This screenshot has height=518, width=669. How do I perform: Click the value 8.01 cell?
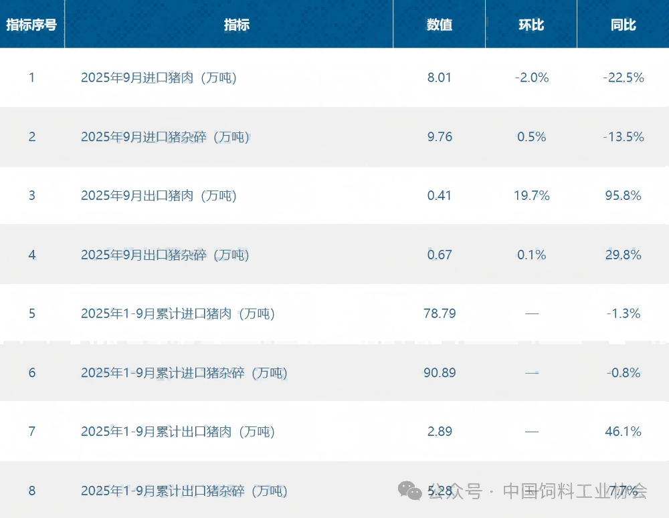(x=440, y=78)
